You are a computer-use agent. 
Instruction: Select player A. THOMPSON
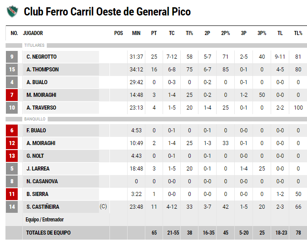click(43, 70)
